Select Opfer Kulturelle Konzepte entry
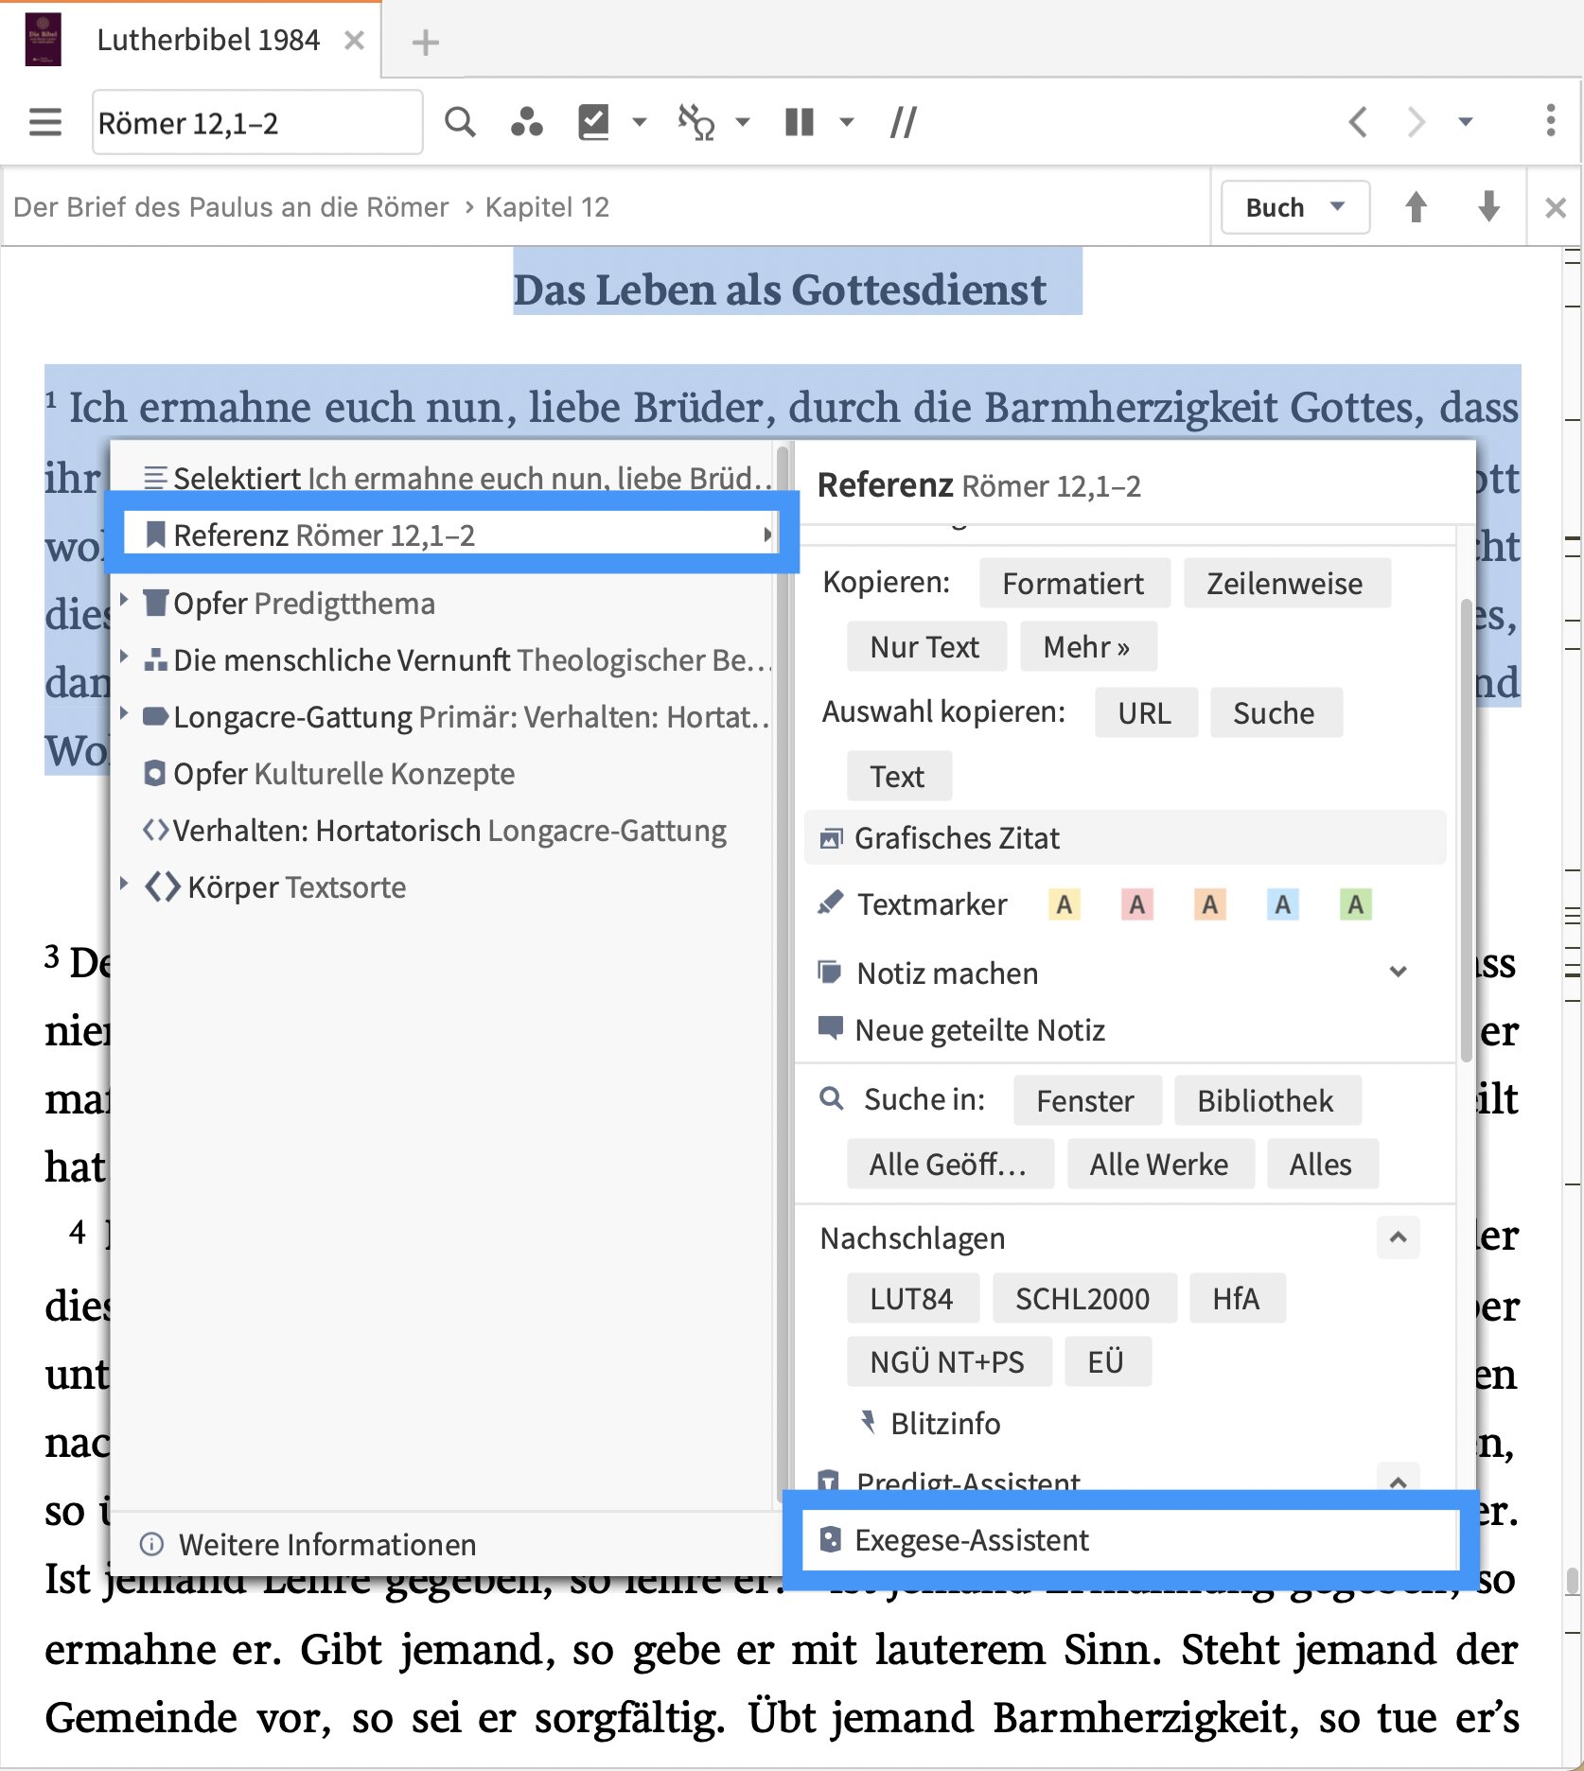This screenshot has width=1584, height=1771. [x=329, y=773]
